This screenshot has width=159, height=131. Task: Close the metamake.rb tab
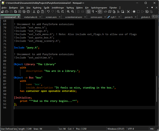40,17
